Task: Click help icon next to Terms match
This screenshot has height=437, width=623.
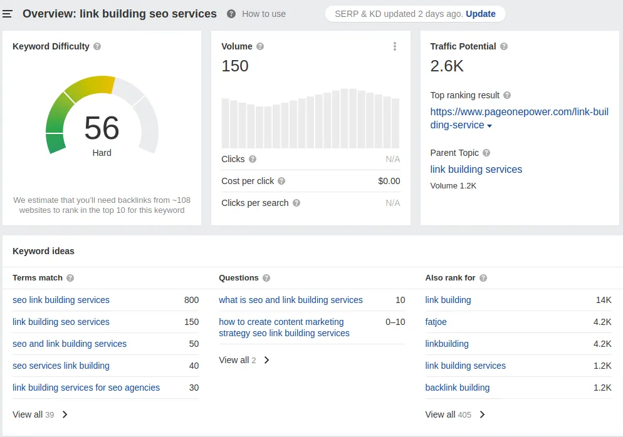Action: tap(70, 278)
